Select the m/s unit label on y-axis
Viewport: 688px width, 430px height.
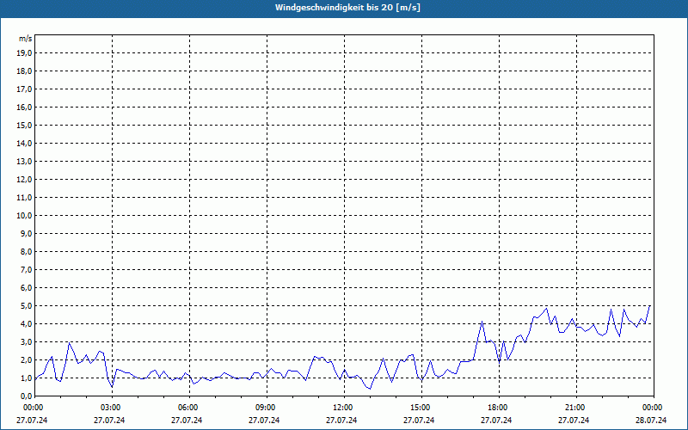(25, 39)
